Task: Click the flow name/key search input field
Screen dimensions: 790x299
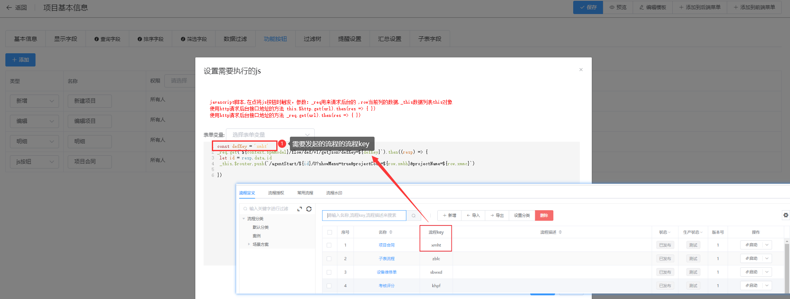Action: pyautogui.click(x=363, y=216)
